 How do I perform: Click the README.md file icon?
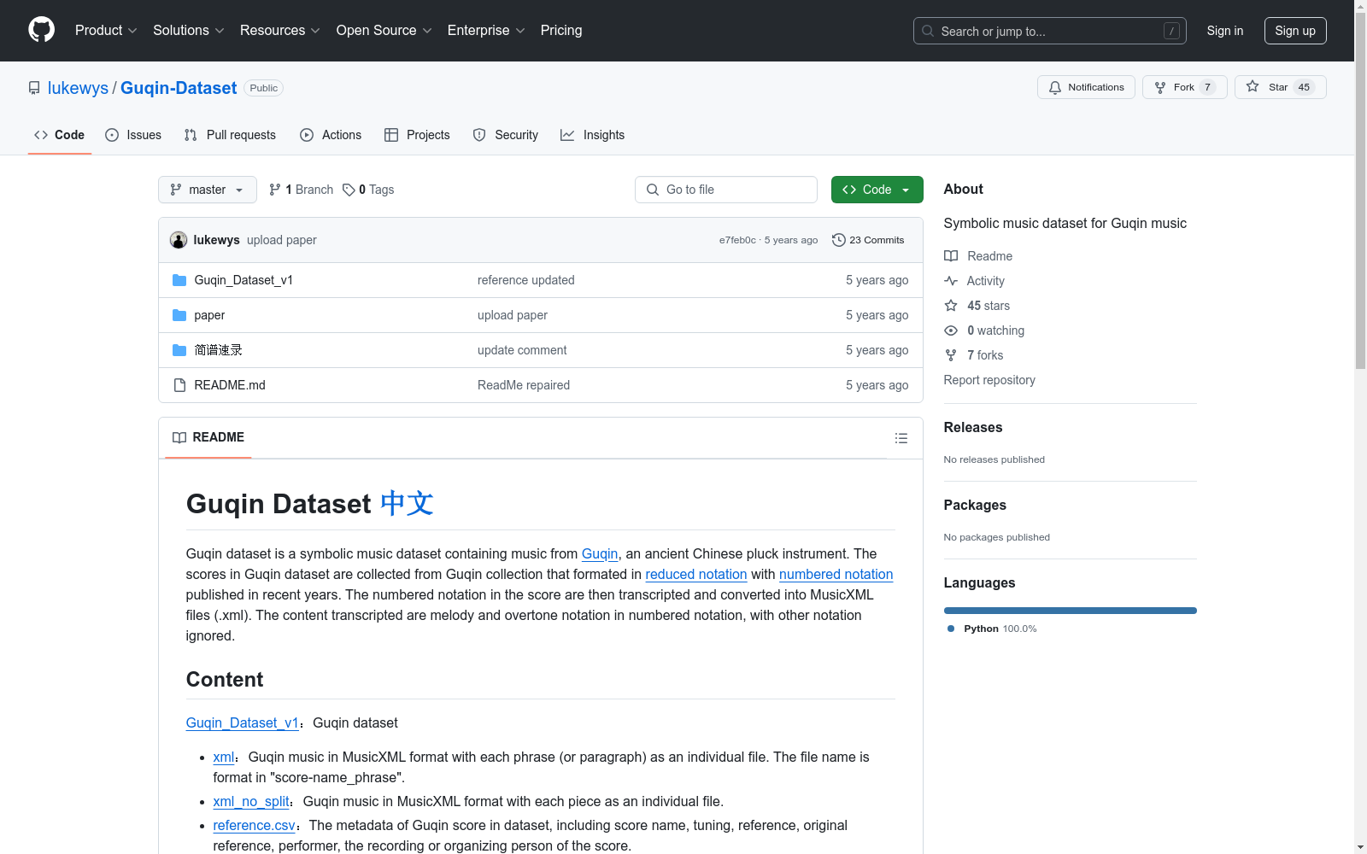[x=179, y=385]
